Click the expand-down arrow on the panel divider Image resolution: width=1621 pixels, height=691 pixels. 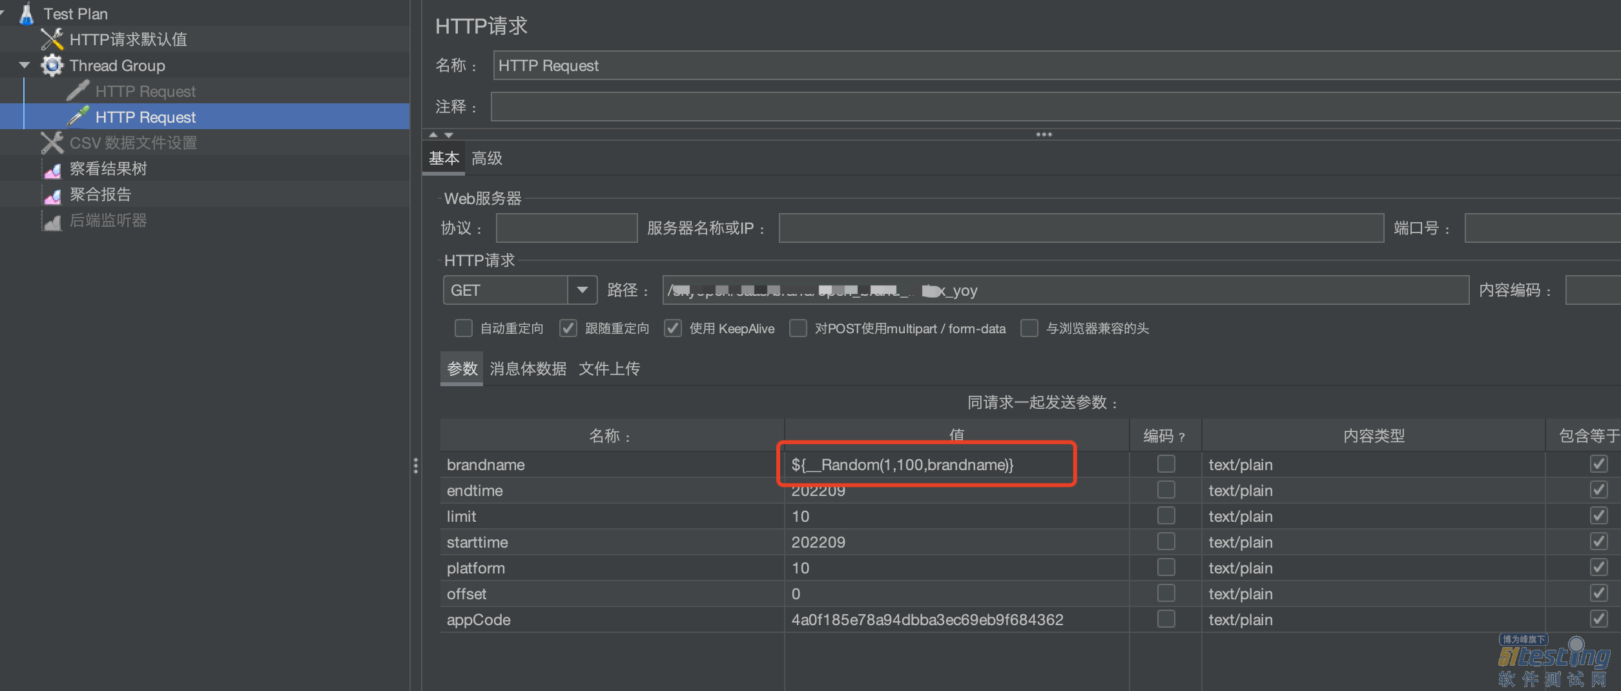(449, 134)
